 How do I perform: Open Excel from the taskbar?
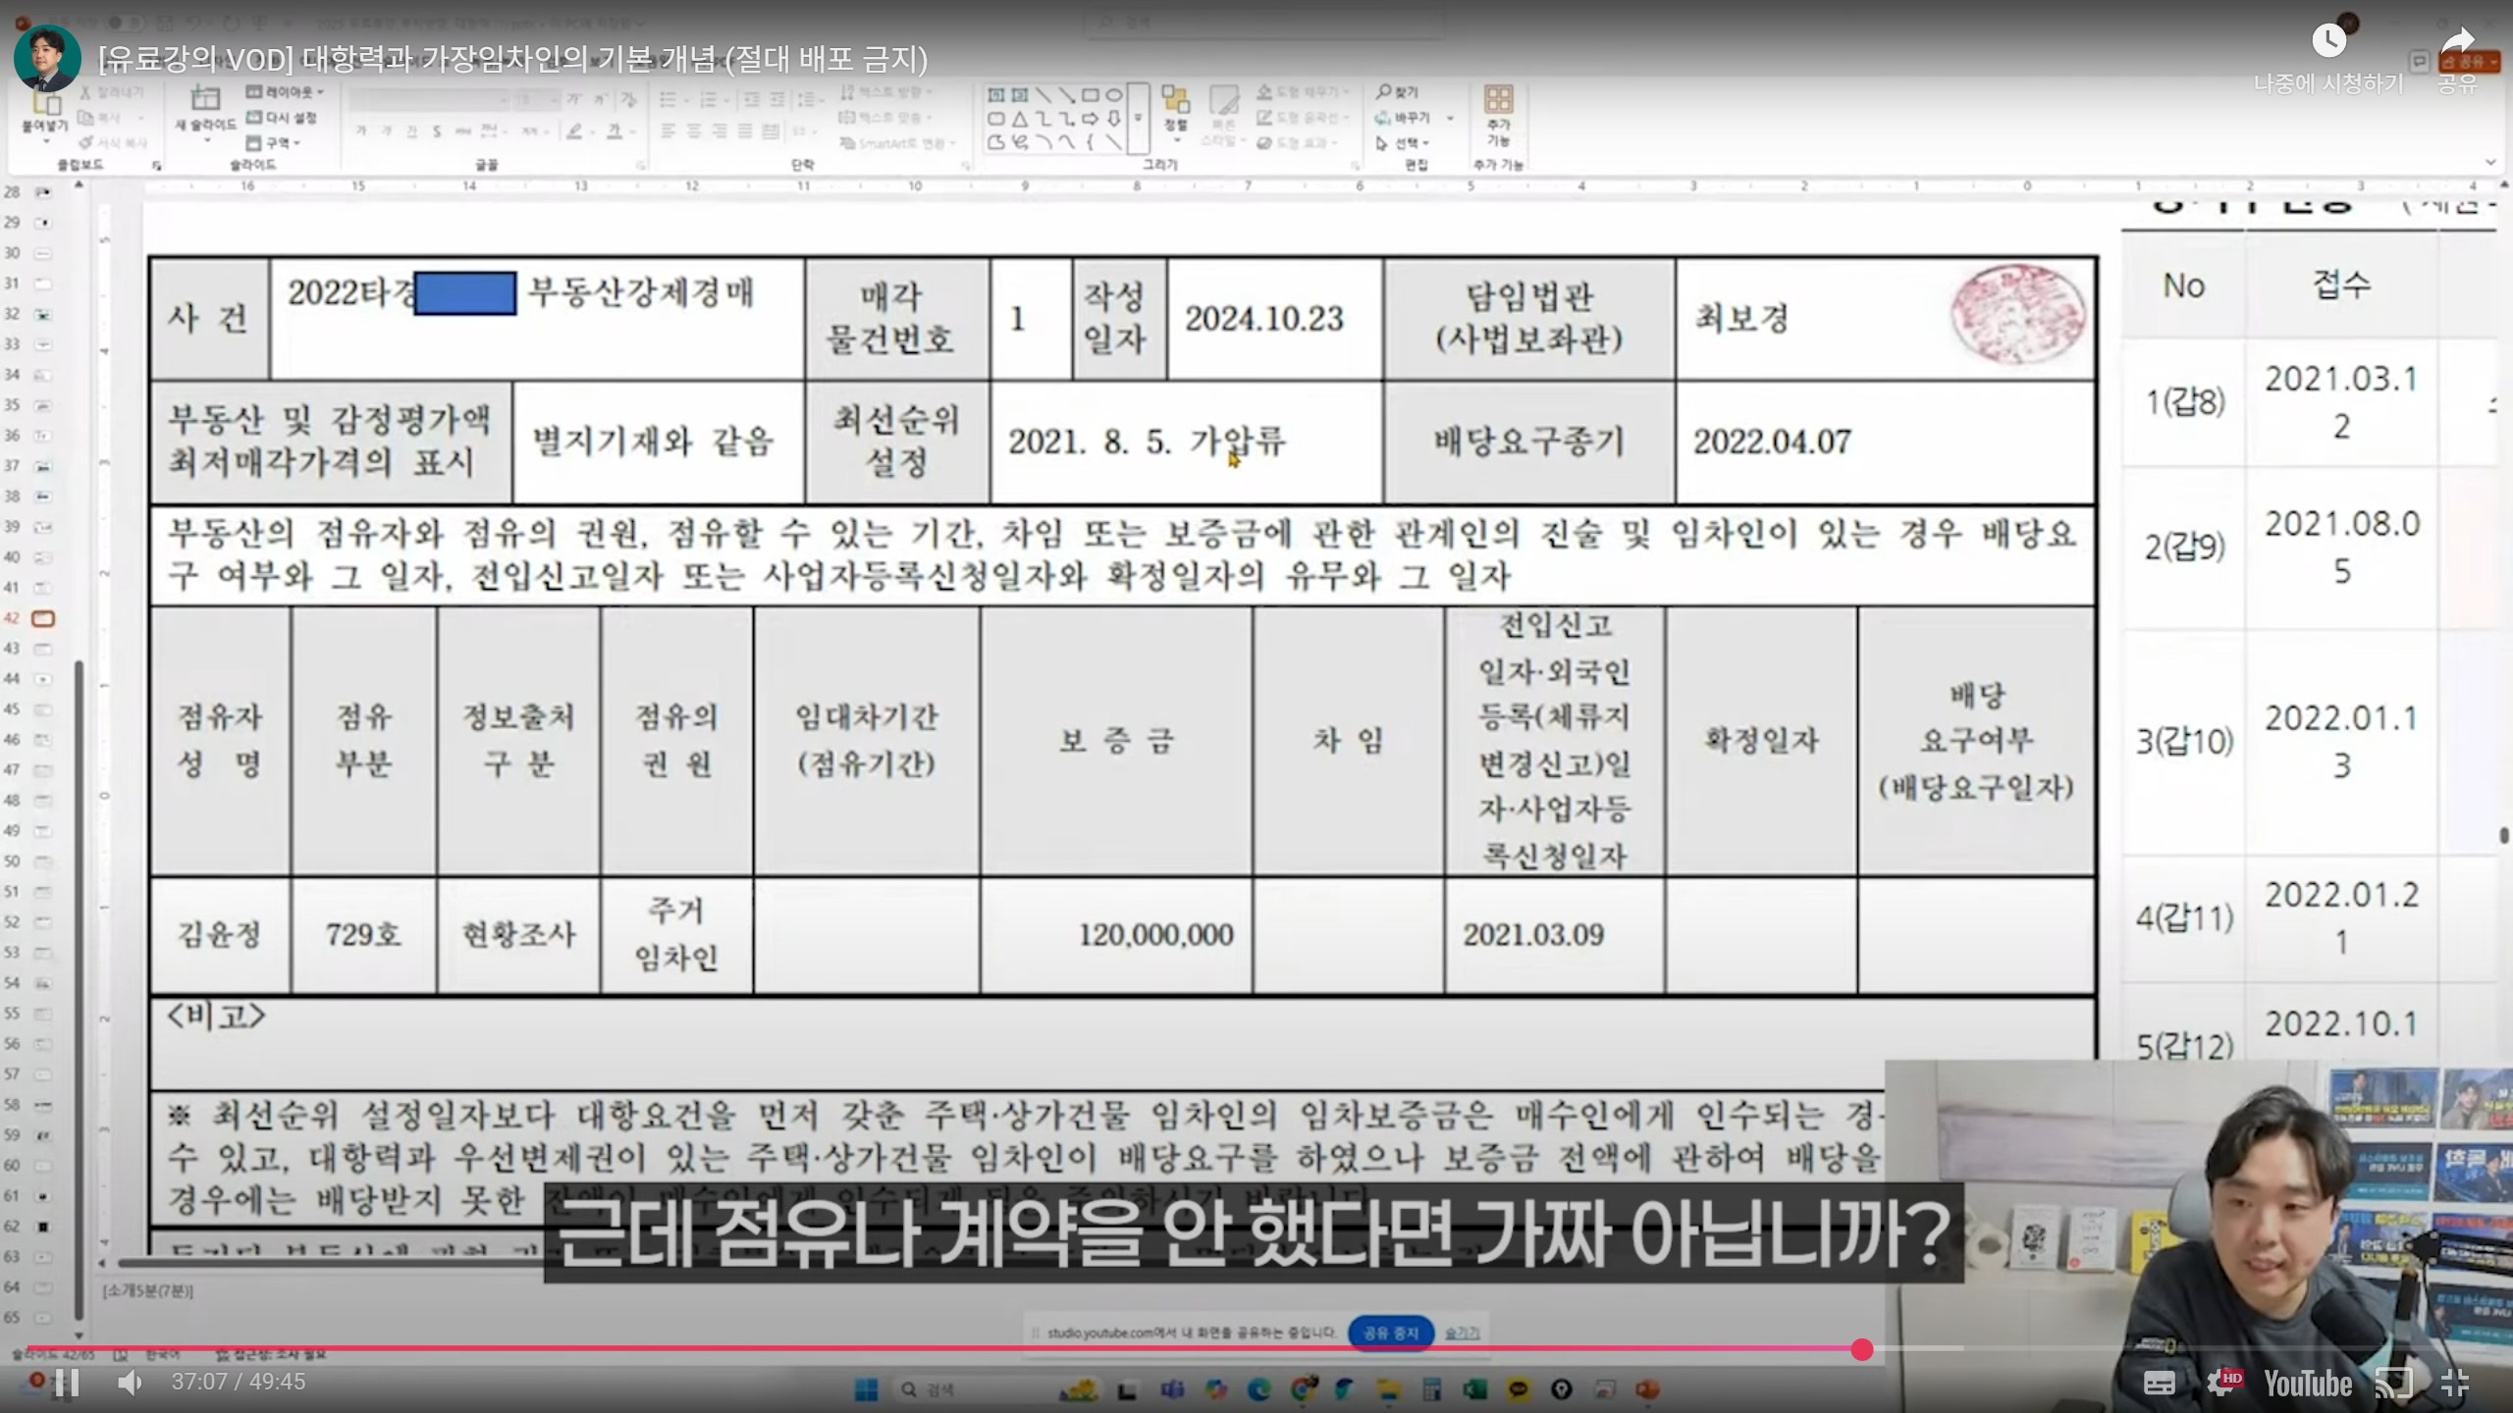(1474, 1389)
